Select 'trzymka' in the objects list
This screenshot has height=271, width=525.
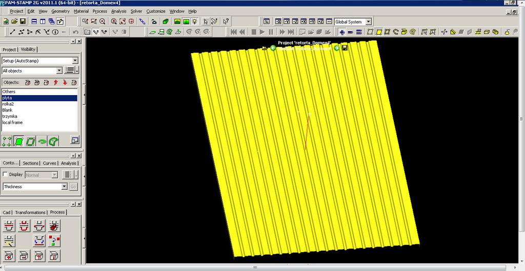pyautogui.click(x=39, y=116)
